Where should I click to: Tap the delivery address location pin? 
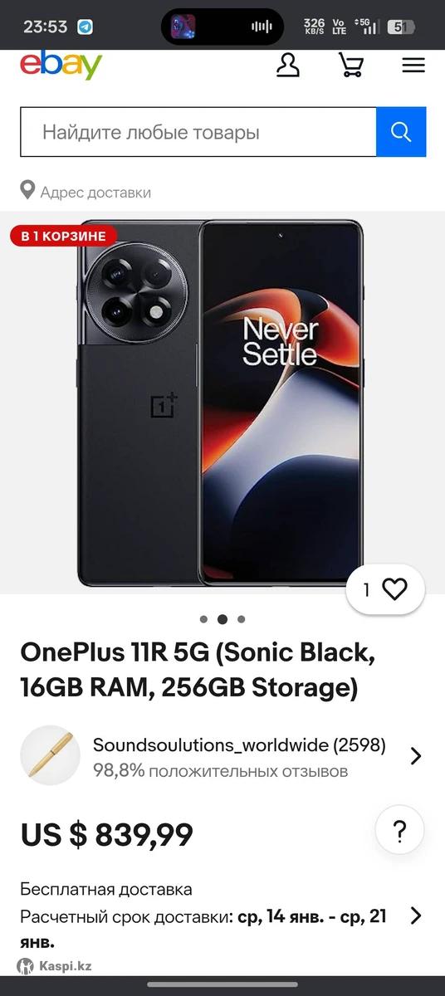(x=28, y=192)
